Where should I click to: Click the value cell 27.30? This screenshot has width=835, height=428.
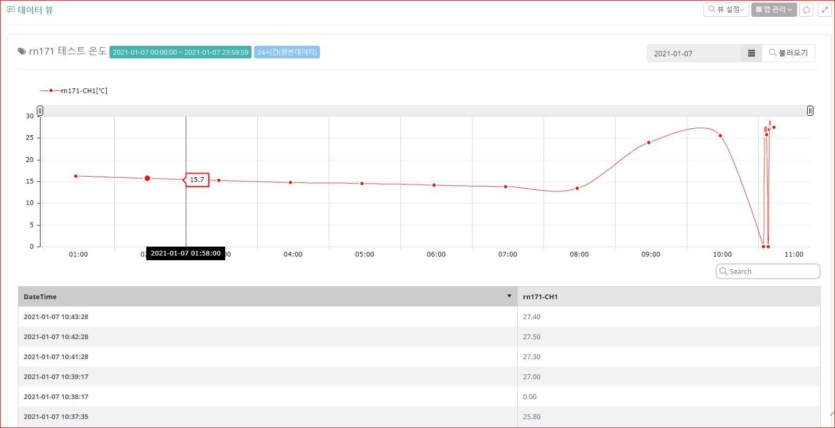click(x=669, y=356)
